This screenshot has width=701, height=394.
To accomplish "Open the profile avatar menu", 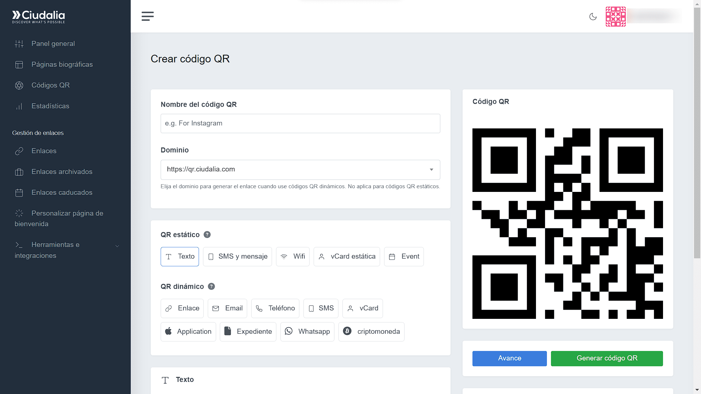I will [x=616, y=16].
